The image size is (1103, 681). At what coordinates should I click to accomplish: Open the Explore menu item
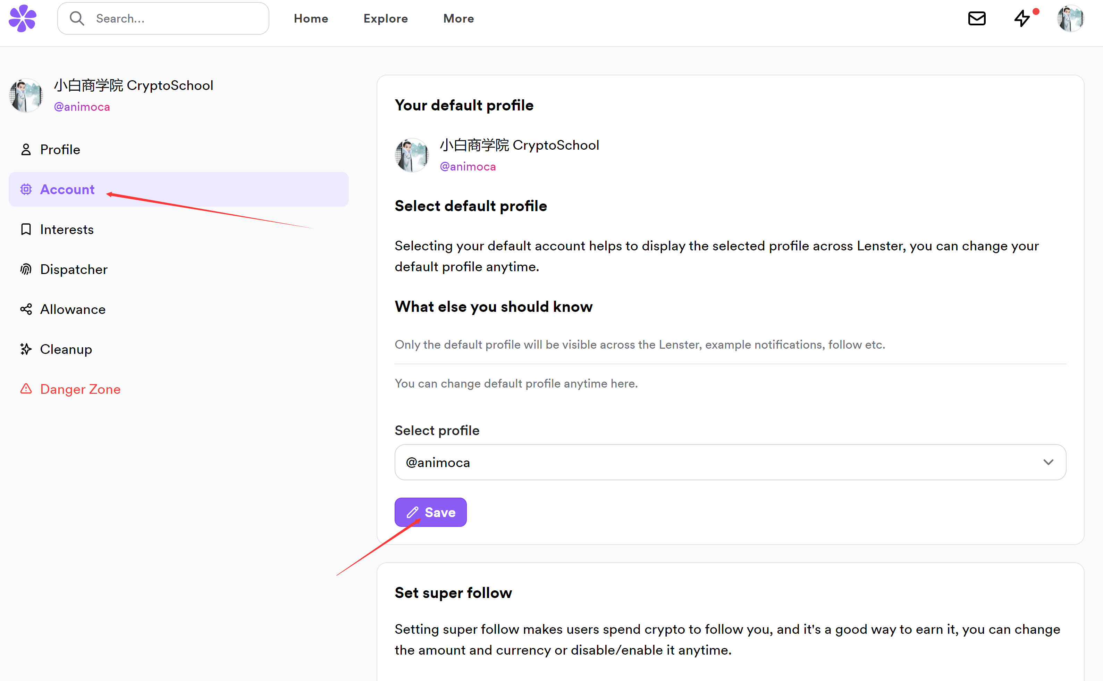(x=386, y=18)
